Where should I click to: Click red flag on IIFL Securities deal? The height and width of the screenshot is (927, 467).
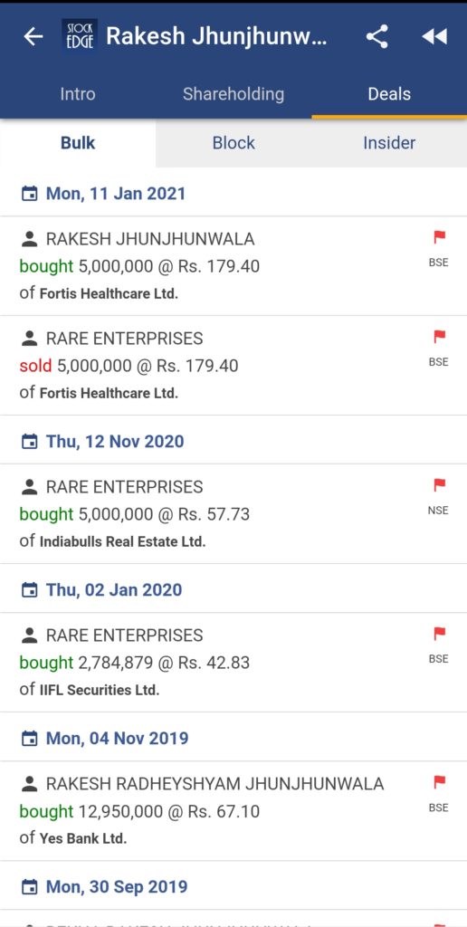[x=439, y=634]
